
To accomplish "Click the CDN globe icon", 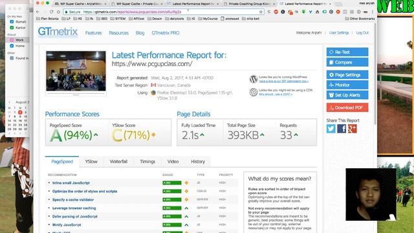I will tap(254, 92).
